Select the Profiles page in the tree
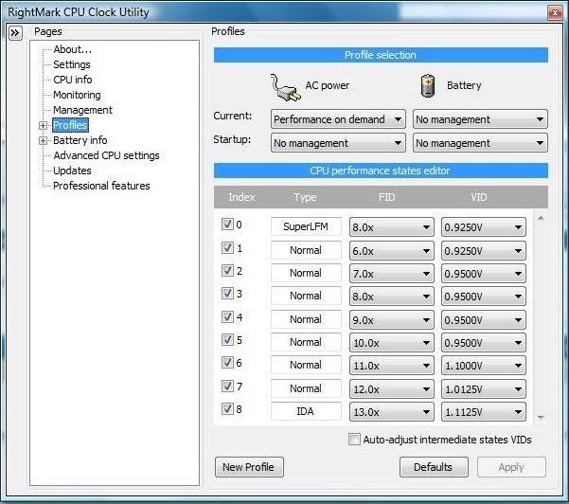 click(x=70, y=125)
